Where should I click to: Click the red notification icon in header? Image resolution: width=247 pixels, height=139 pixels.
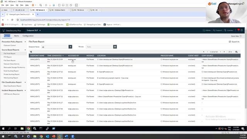click(x=239, y=30)
